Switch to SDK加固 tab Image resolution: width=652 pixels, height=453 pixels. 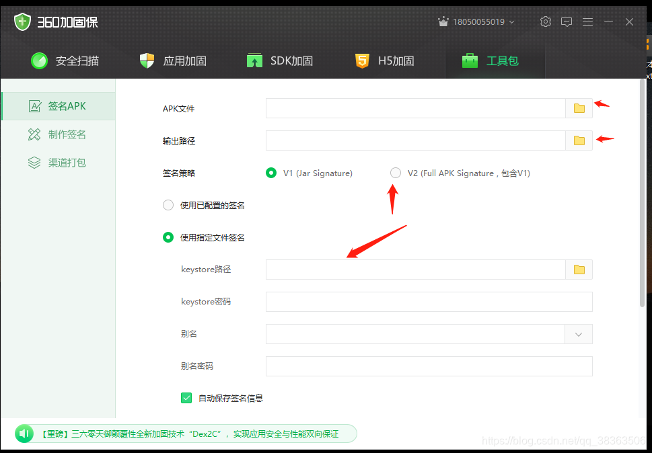click(280, 60)
